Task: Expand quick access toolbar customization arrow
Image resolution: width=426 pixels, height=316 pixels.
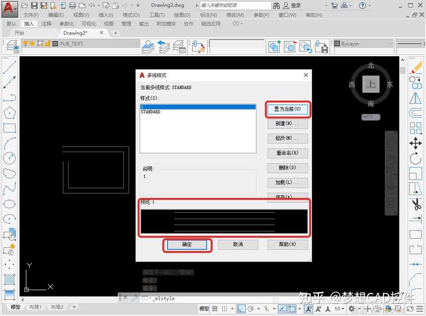Action: pyautogui.click(x=138, y=5)
